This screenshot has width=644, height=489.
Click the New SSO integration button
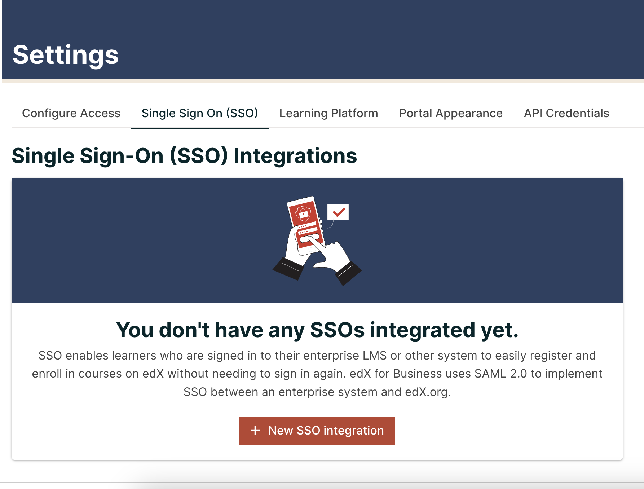[317, 430]
